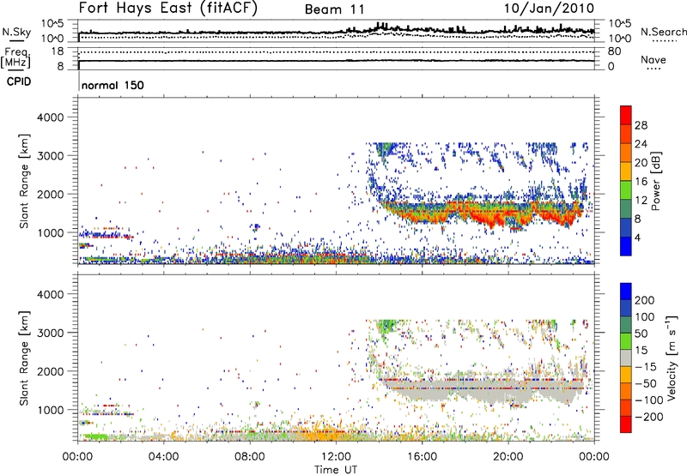This screenshot has height=475, width=687.
Task: Click the "Nave" legend label
Action: click(653, 59)
